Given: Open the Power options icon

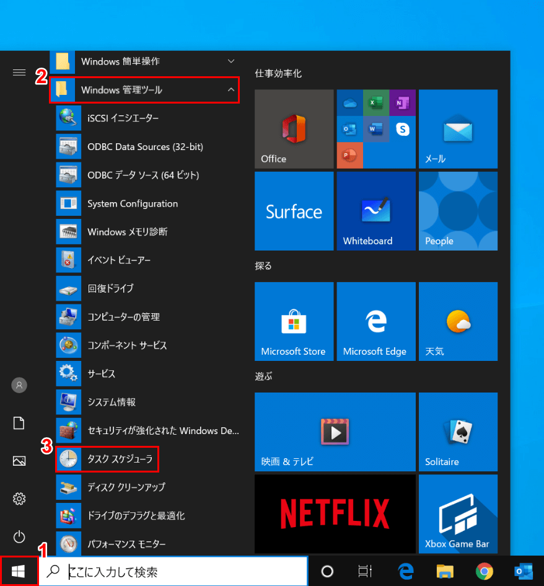Looking at the screenshot, I should tap(19, 537).
